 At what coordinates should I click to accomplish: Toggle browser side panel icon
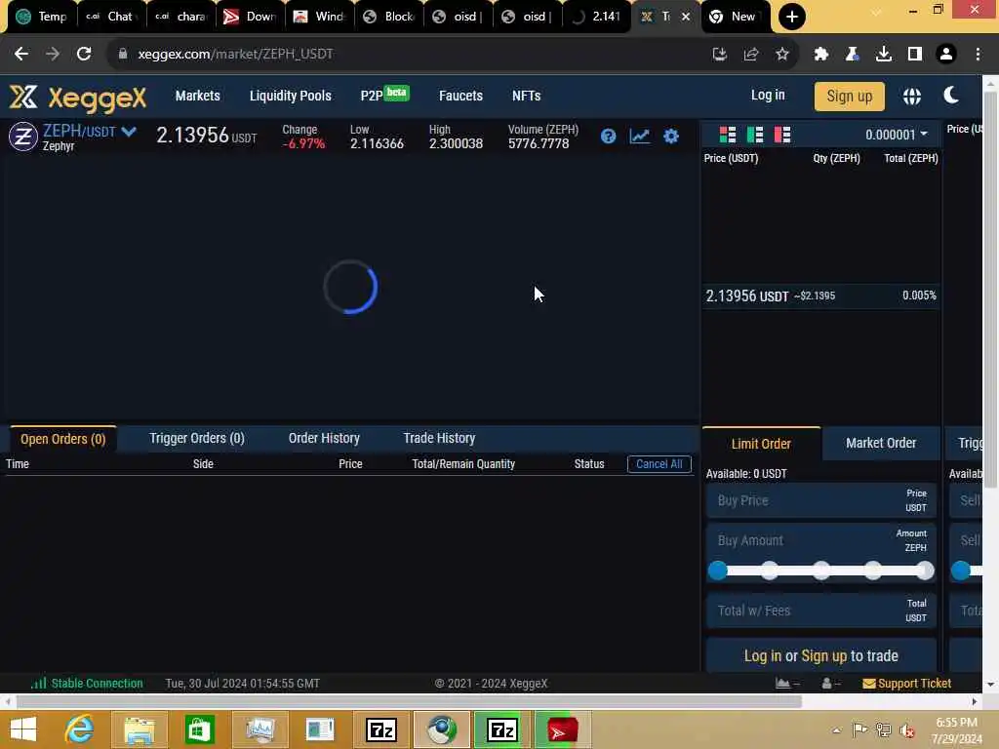point(915,55)
